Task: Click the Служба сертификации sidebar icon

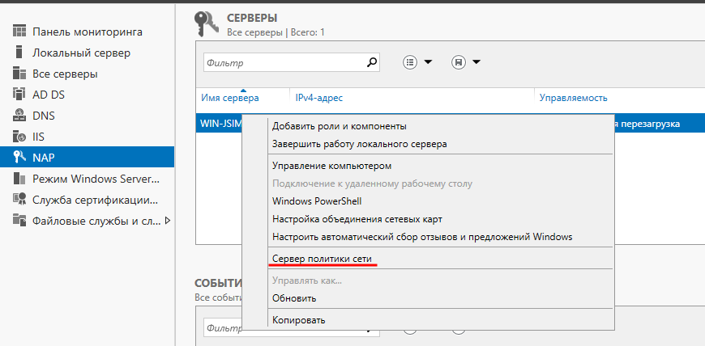Action: point(19,199)
